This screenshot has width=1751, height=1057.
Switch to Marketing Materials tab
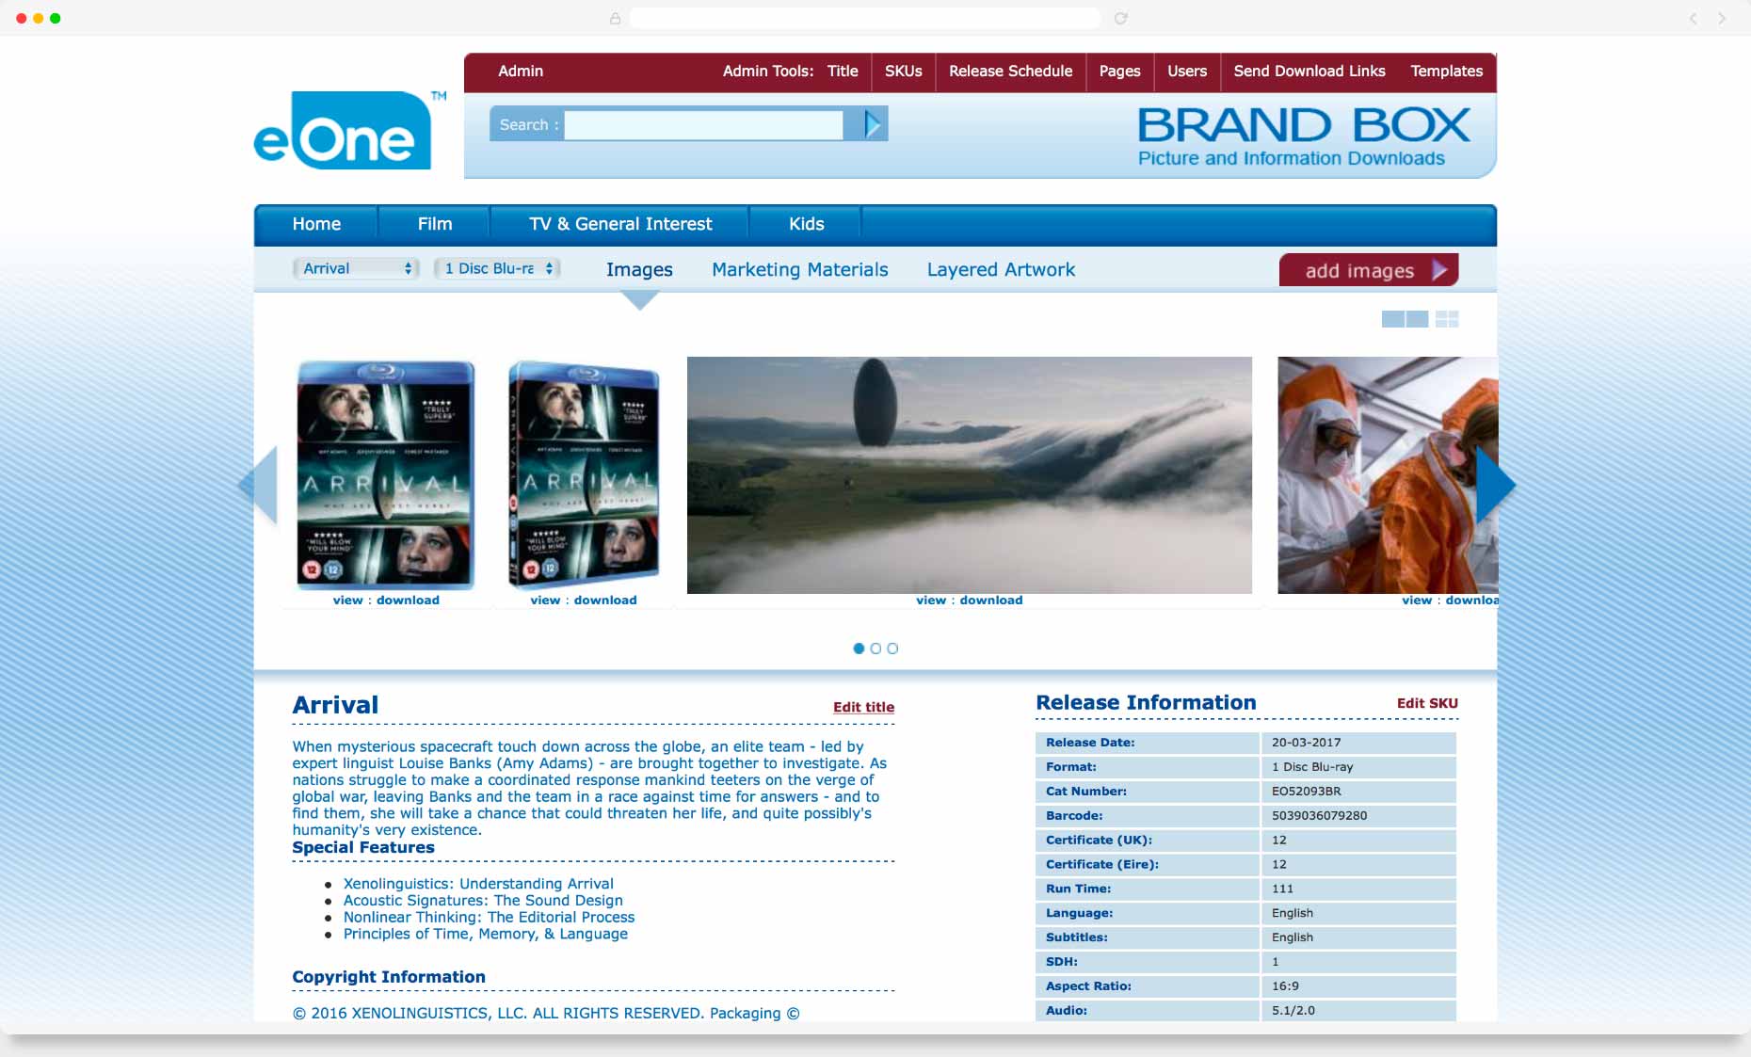[x=799, y=270]
